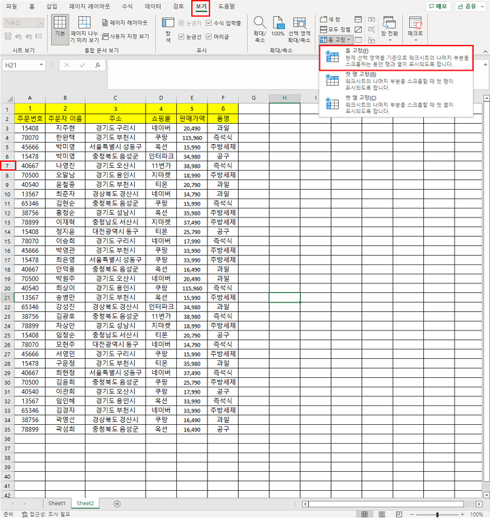Open the Name Box dropdown arrow
This screenshot has width=490, height=518.
[41, 65]
